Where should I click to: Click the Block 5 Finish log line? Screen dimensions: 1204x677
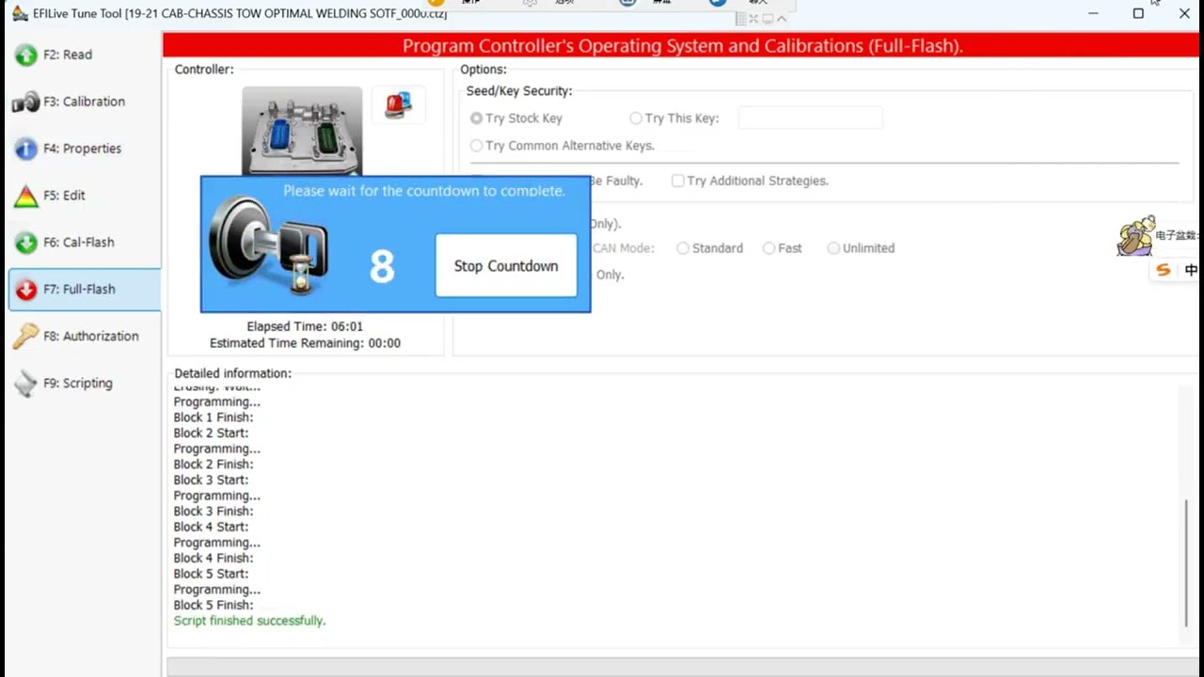pos(214,606)
